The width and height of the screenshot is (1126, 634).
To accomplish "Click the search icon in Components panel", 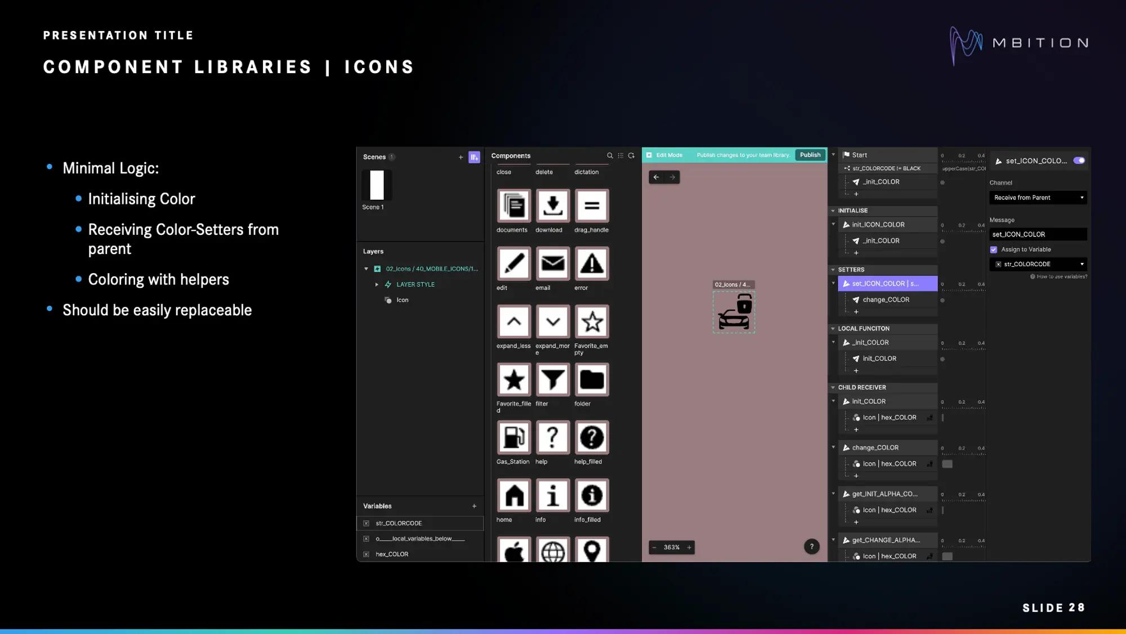I will 610,156.
